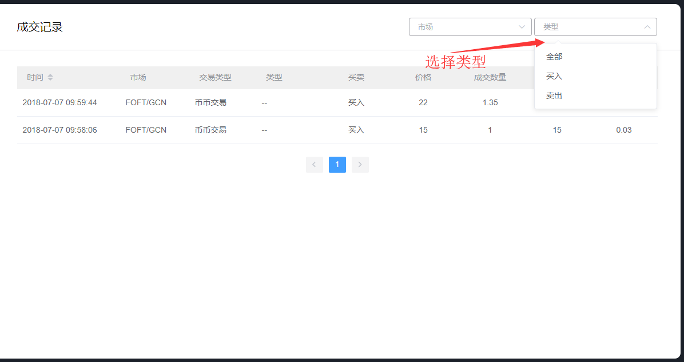The width and height of the screenshot is (684, 362).
Task: Click the sort arrows beside 时间 header
Action: coord(50,77)
